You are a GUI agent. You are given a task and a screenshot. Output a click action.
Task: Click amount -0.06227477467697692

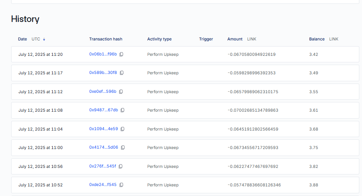coord(253,166)
